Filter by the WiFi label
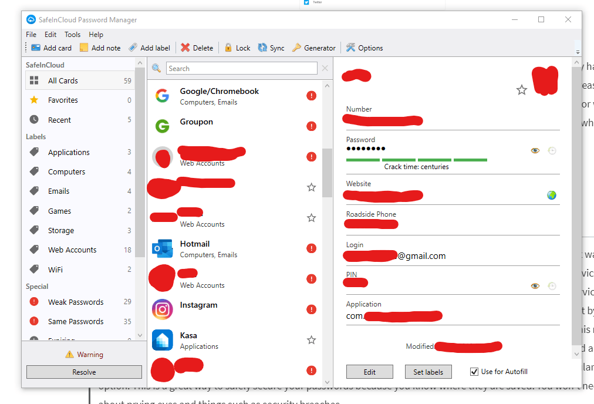The width and height of the screenshot is (594, 404). click(80, 270)
